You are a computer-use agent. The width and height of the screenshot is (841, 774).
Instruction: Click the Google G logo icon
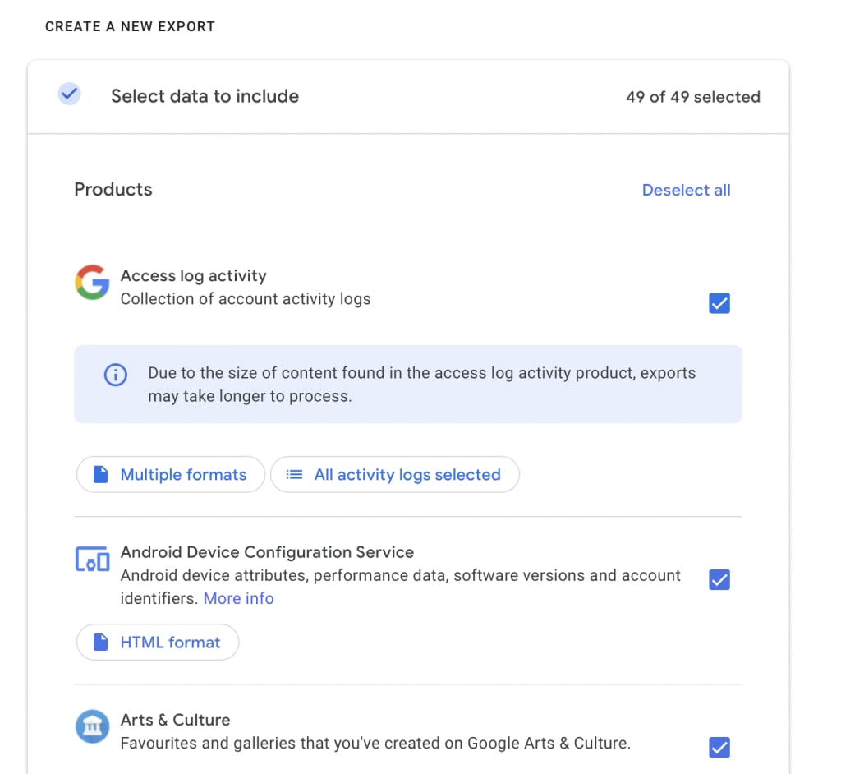point(92,282)
